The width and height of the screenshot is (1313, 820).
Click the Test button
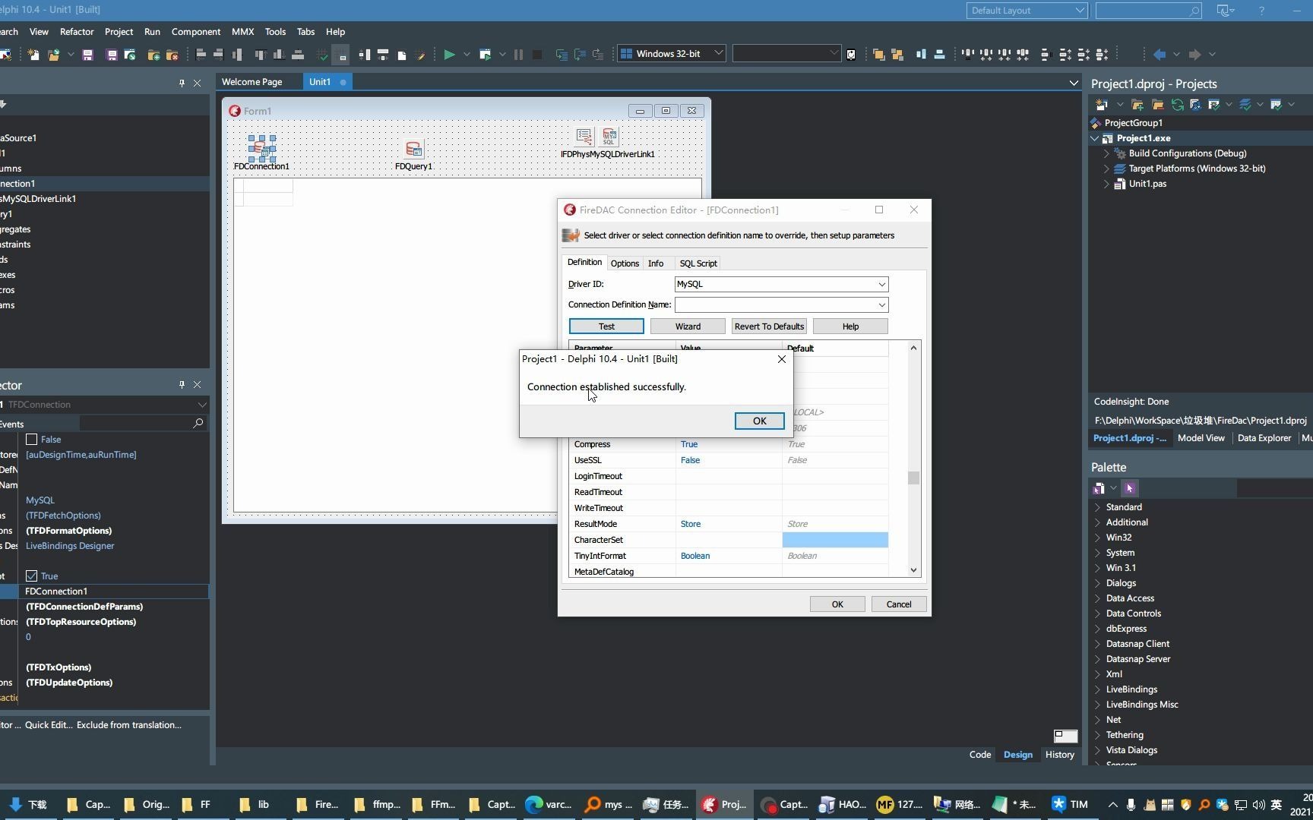606,326
